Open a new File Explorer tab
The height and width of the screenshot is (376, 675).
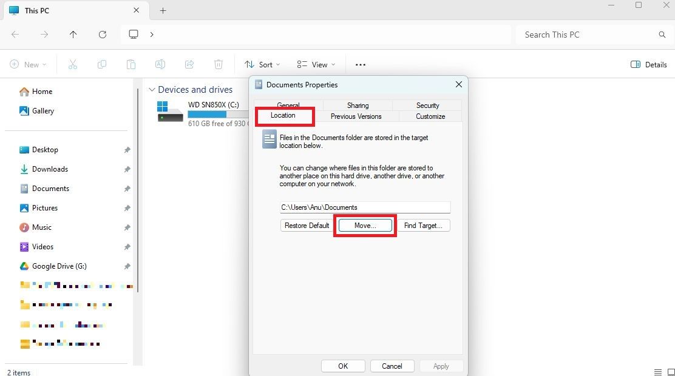pyautogui.click(x=163, y=11)
